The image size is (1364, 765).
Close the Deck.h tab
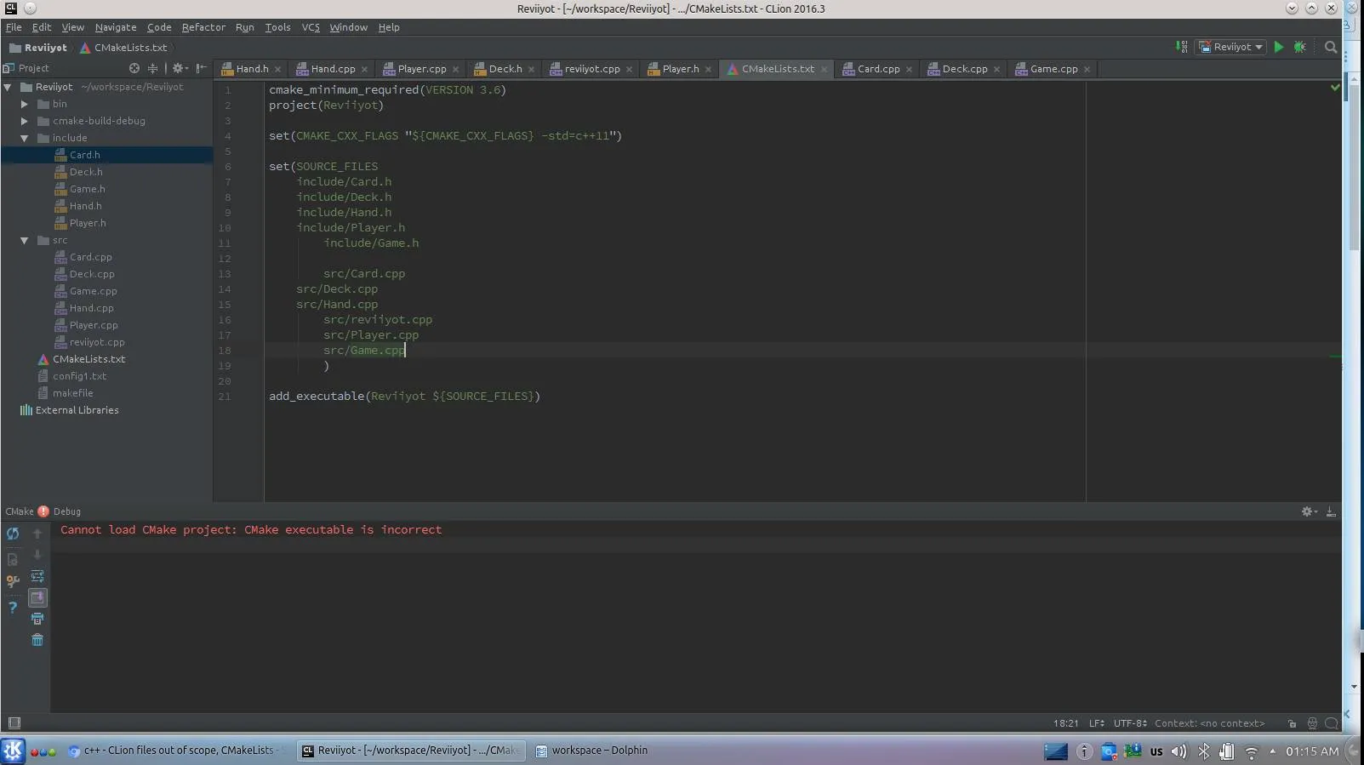pos(531,70)
